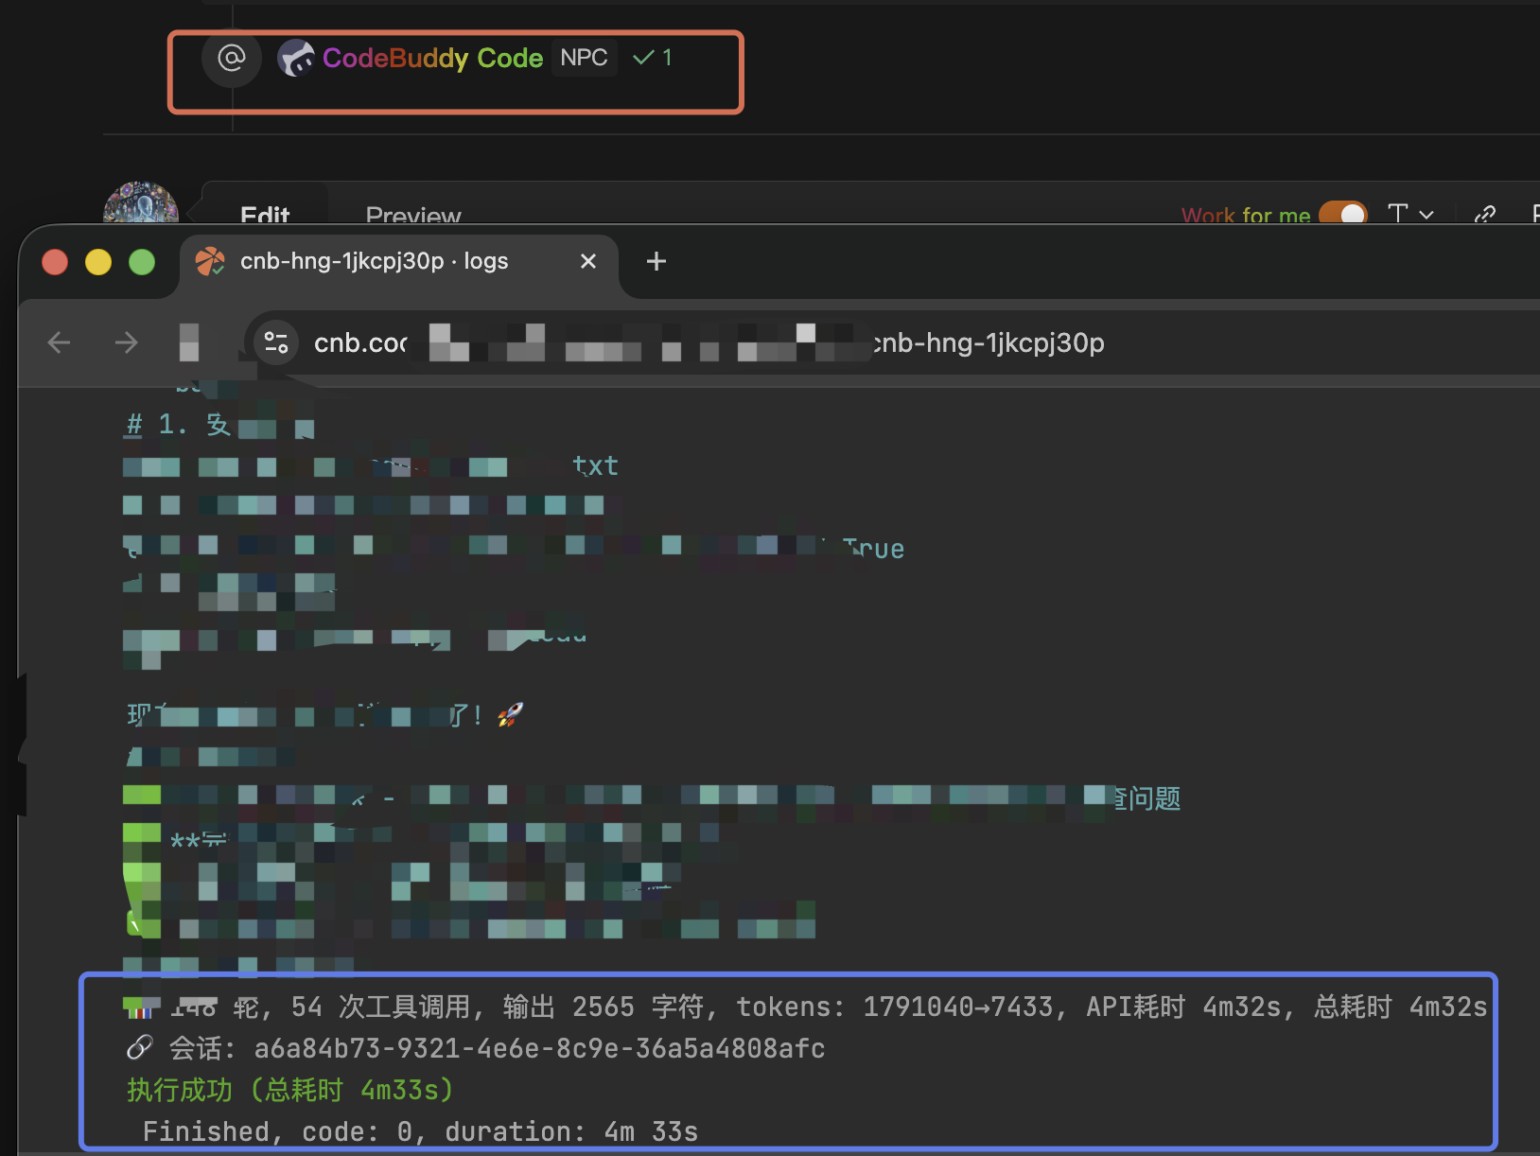Image resolution: width=1540 pixels, height=1156 pixels.
Task: Open a new browser tab
Action: [656, 261]
